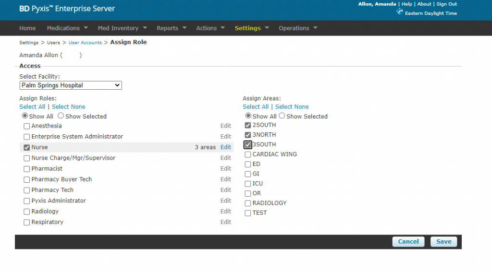Click the Sign Out link
This screenshot has width=492, height=271.
point(446,4)
